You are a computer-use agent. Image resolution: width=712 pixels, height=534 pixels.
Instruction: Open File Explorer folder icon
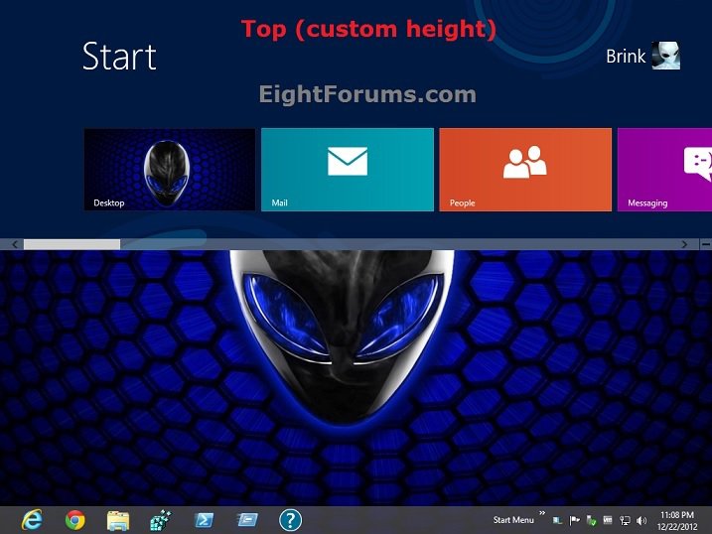[x=118, y=520]
